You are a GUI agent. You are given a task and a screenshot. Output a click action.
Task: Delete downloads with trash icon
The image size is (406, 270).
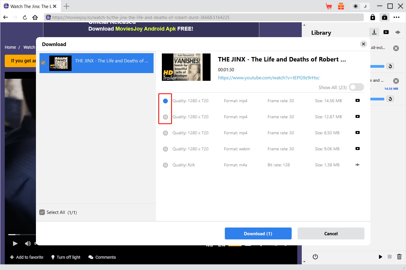[399, 257]
